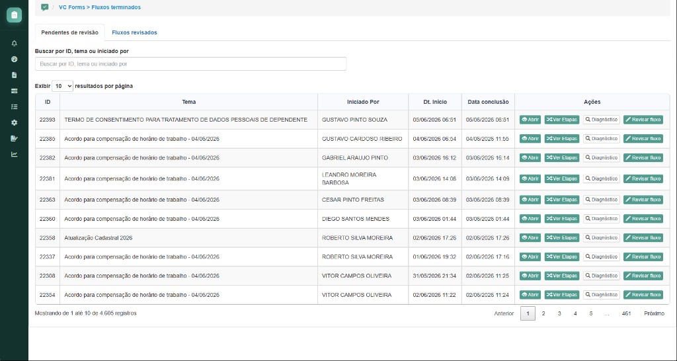Click Diagnóstico for flow 22393
This screenshot has width=677, height=361.
(x=602, y=120)
